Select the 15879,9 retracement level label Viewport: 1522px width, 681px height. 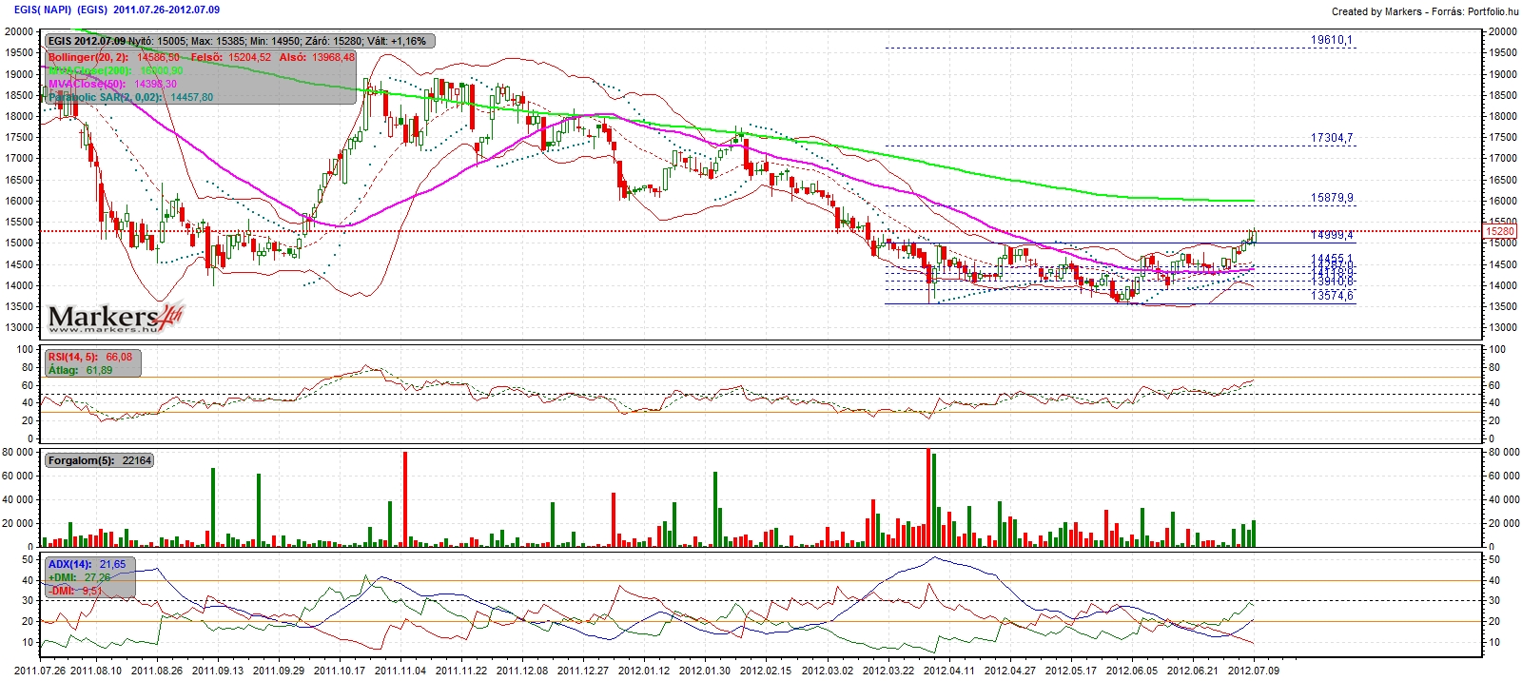tap(1331, 198)
